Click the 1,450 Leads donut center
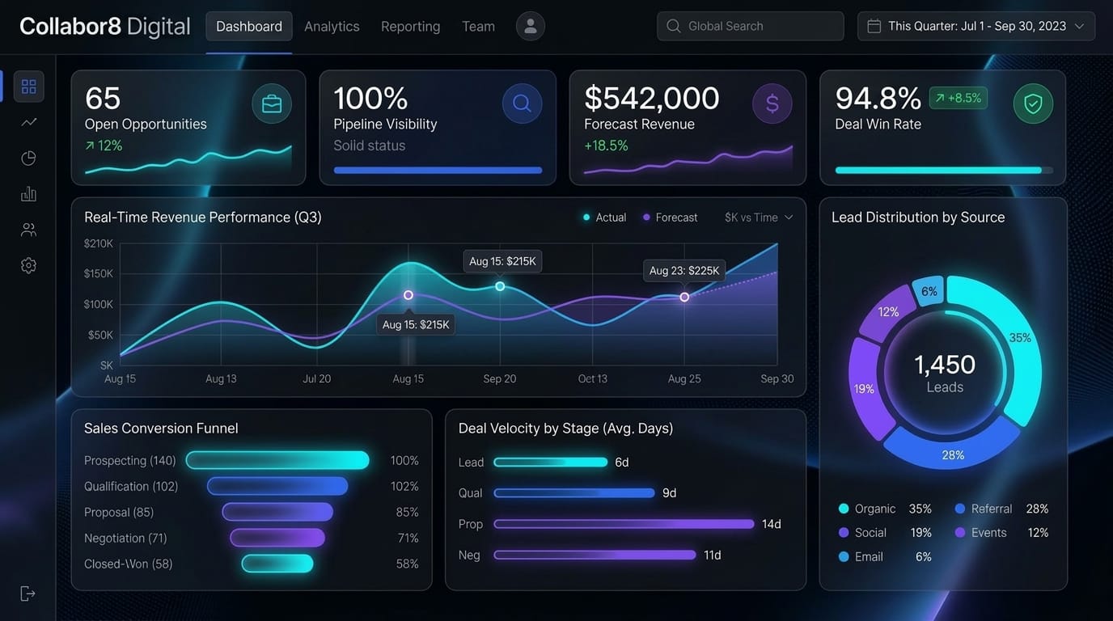The height and width of the screenshot is (621, 1113). [x=945, y=373]
